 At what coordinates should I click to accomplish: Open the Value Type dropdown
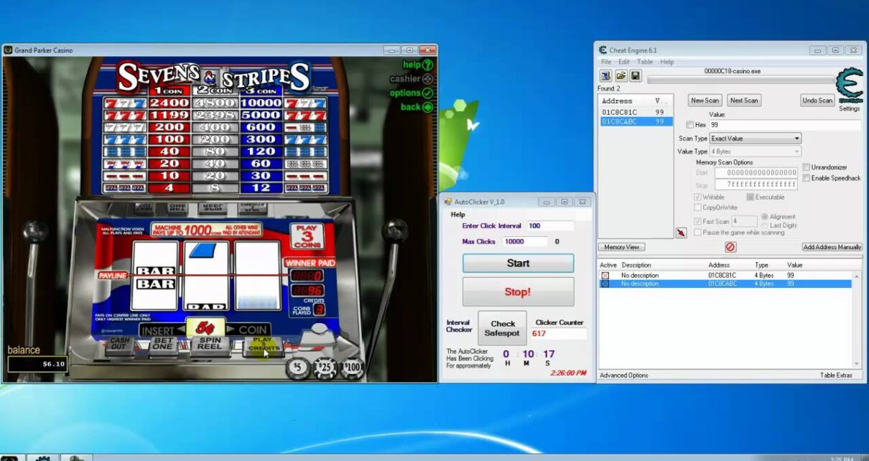(756, 152)
